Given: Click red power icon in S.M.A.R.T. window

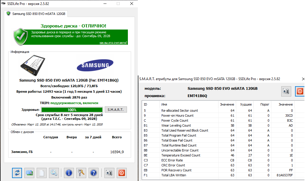Looking at the screenshot, I should (x=300, y=91).
